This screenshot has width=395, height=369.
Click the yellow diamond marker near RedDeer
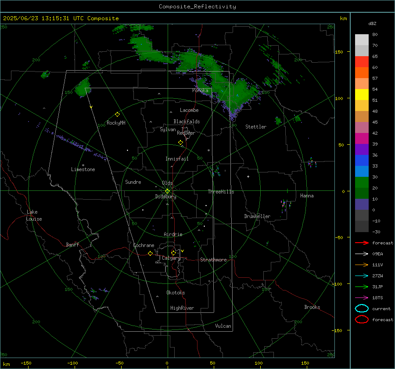(x=180, y=143)
